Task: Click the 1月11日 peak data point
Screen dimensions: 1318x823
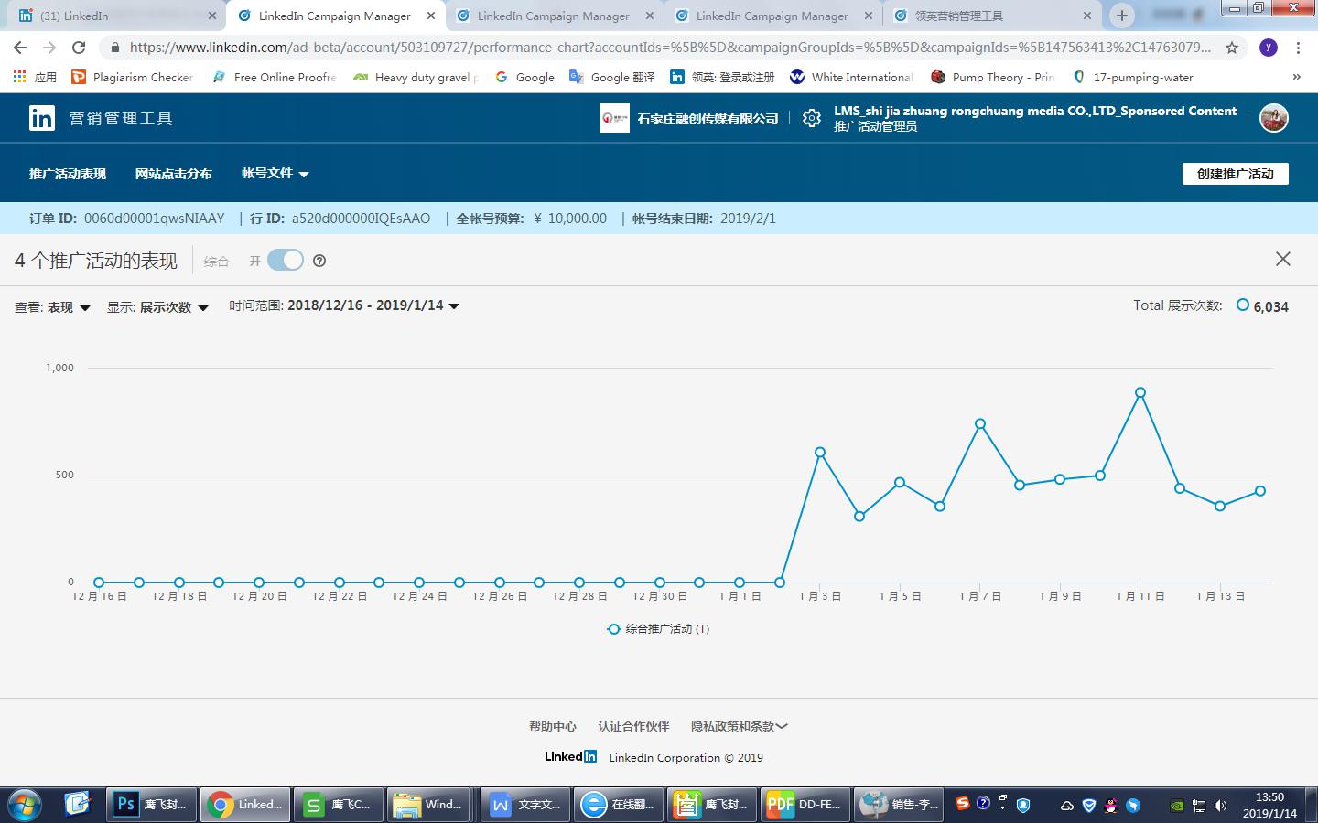Action: [1140, 392]
